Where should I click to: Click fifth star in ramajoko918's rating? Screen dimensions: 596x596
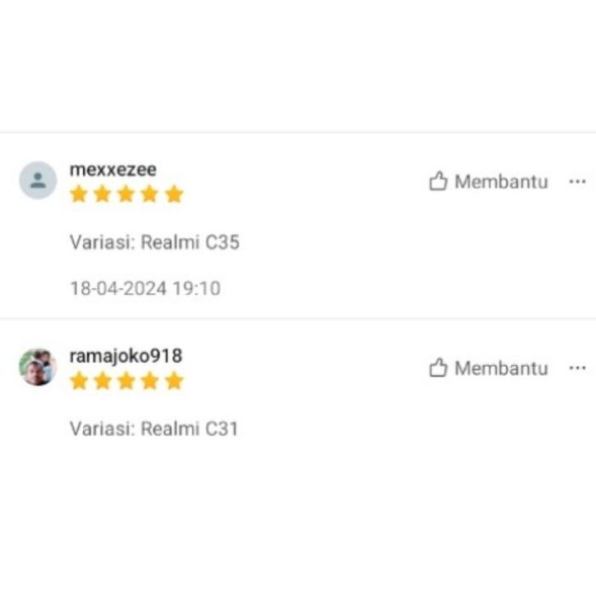(174, 381)
